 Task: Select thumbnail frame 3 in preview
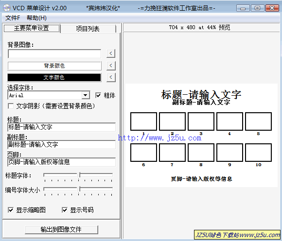pos(201,121)
